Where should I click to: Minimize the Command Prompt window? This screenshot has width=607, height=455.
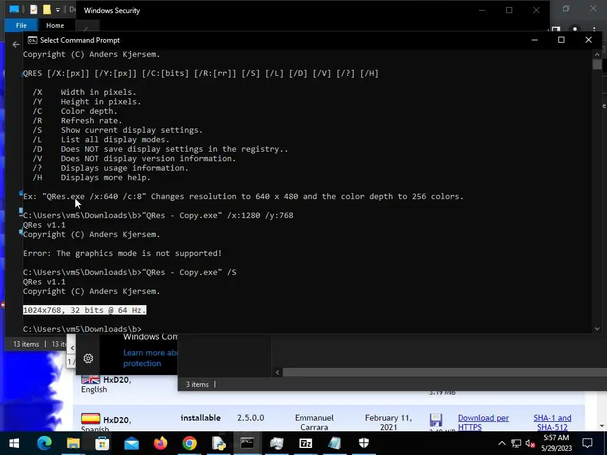coord(535,40)
